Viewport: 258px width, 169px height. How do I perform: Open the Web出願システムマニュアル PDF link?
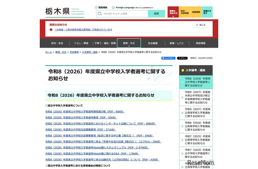(x=97, y=147)
